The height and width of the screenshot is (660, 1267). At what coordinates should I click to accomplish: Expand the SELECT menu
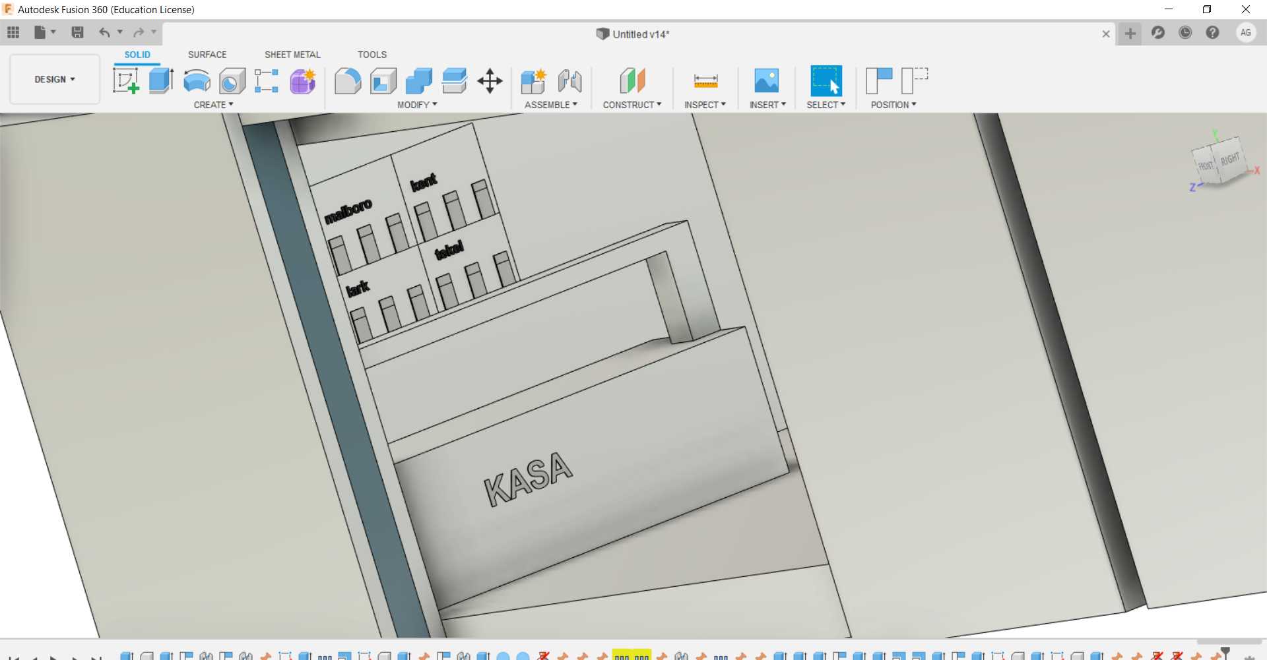[x=826, y=105]
